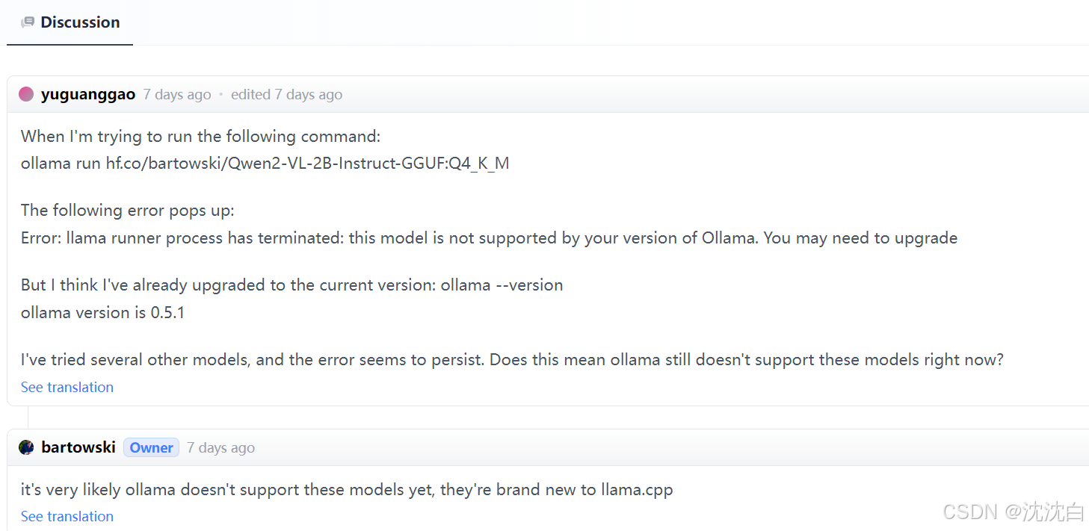This screenshot has width=1089, height=531.
Task: Open bartowski's profile avatar
Action: 26,447
